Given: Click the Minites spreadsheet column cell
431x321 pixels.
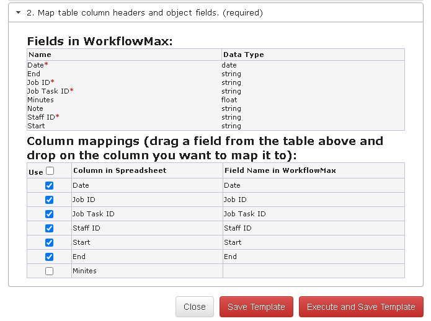Looking at the screenshot, I should [x=147, y=271].
